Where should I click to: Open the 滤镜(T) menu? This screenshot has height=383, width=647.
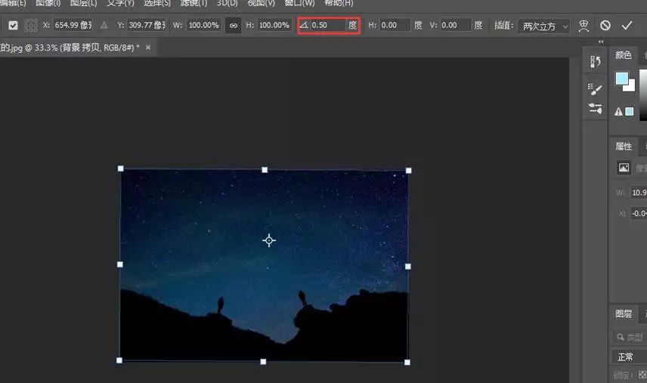(194, 3)
